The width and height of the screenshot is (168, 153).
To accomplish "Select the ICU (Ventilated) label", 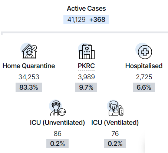I will (x=115, y=123).
